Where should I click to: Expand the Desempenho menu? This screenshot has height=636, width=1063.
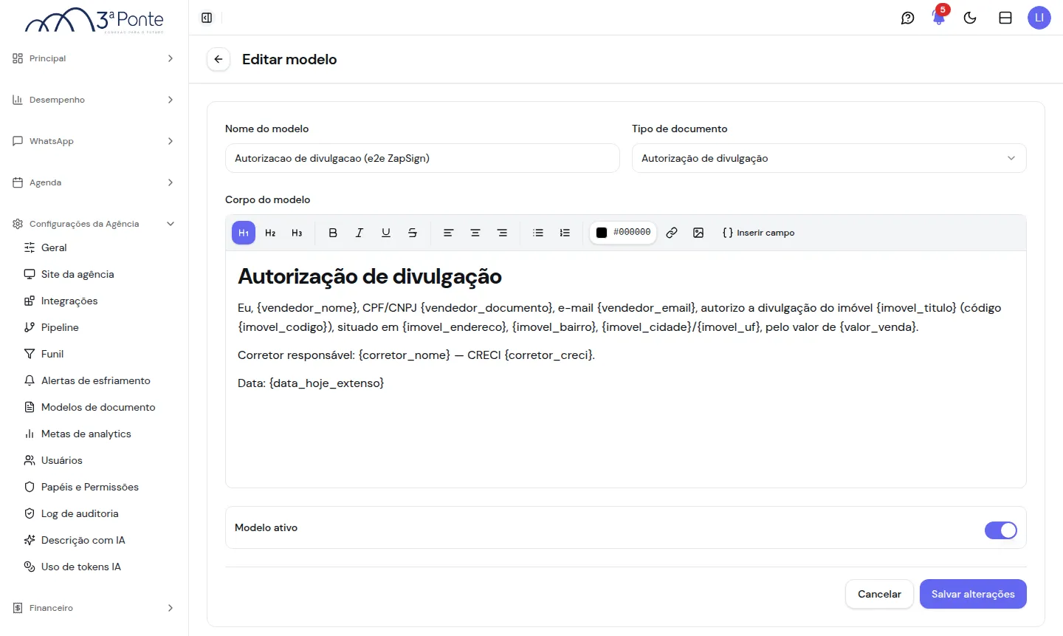coord(94,100)
